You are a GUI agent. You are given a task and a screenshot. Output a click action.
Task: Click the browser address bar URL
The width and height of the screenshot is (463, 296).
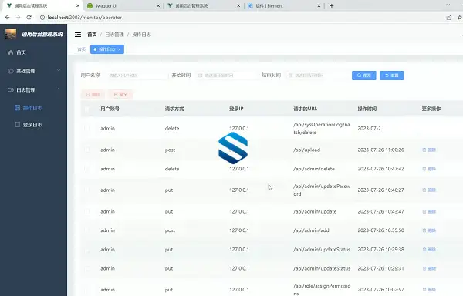click(x=84, y=18)
